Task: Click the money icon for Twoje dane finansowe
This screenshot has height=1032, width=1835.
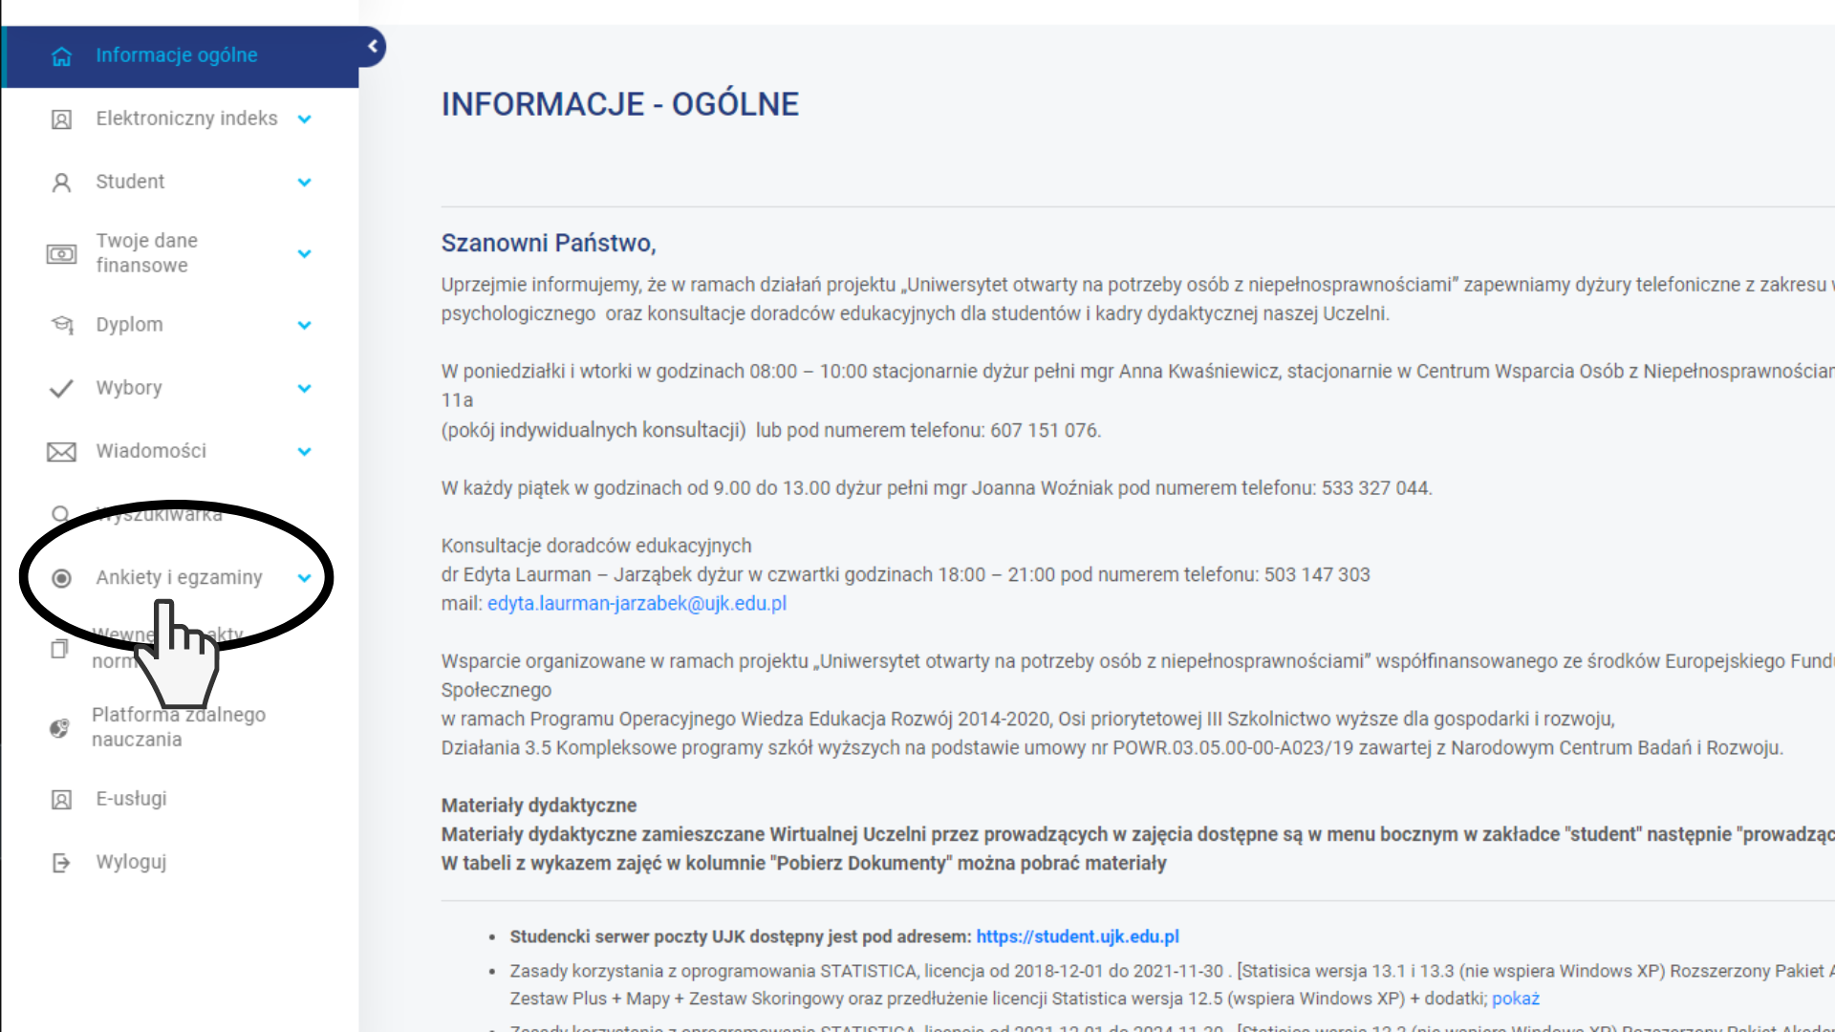Action: click(x=61, y=254)
